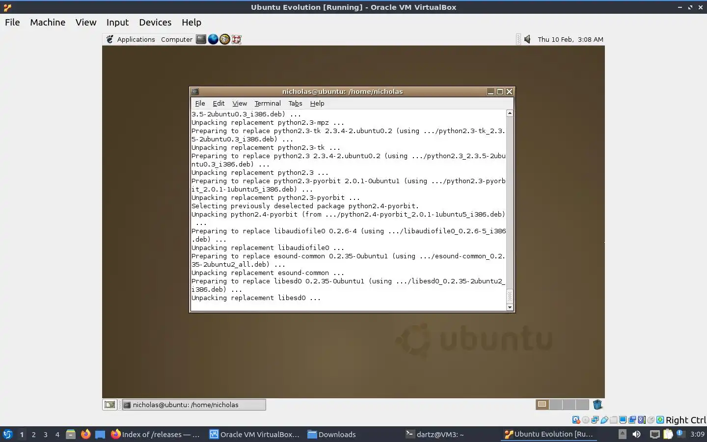Click the Show Desktop button in guest panel
The height and width of the screenshot is (442, 707).
[x=109, y=405]
